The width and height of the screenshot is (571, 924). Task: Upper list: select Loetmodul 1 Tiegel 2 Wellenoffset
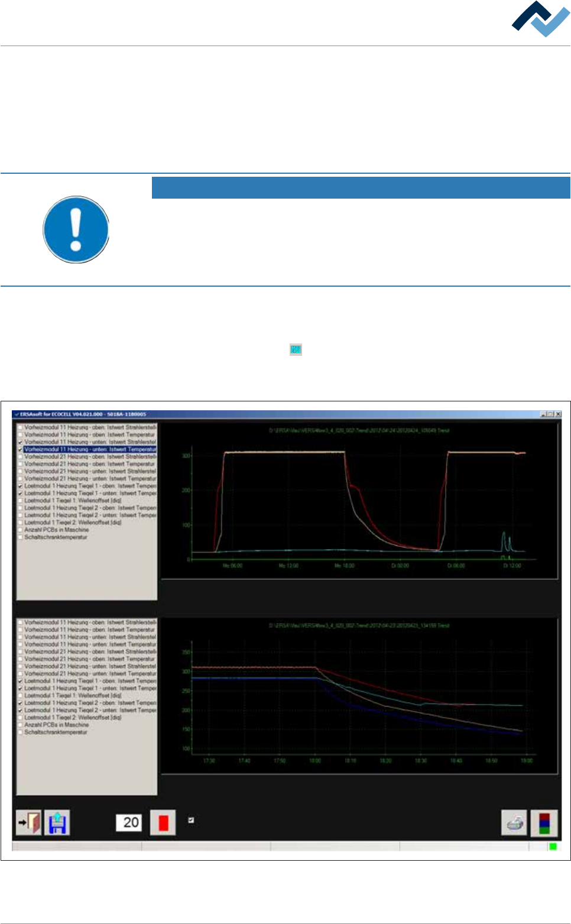pyautogui.click(x=73, y=523)
